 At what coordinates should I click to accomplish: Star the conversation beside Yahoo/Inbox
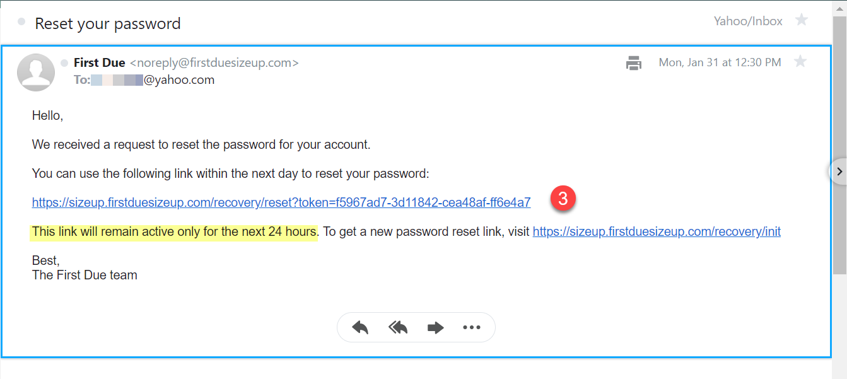802,20
